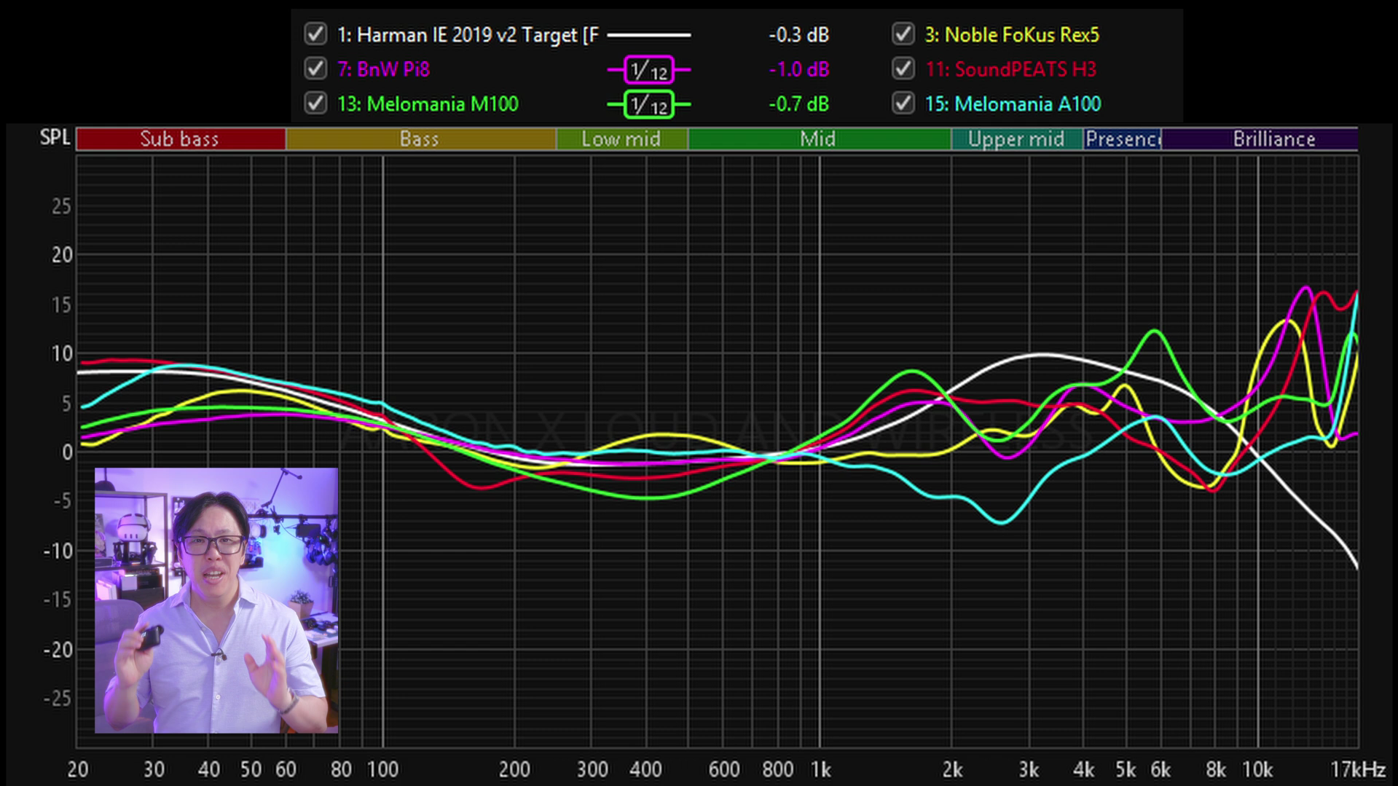Image resolution: width=1398 pixels, height=786 pixels.
Task: Click the 25 dB SPL axis label
Action: click(62, 207)
